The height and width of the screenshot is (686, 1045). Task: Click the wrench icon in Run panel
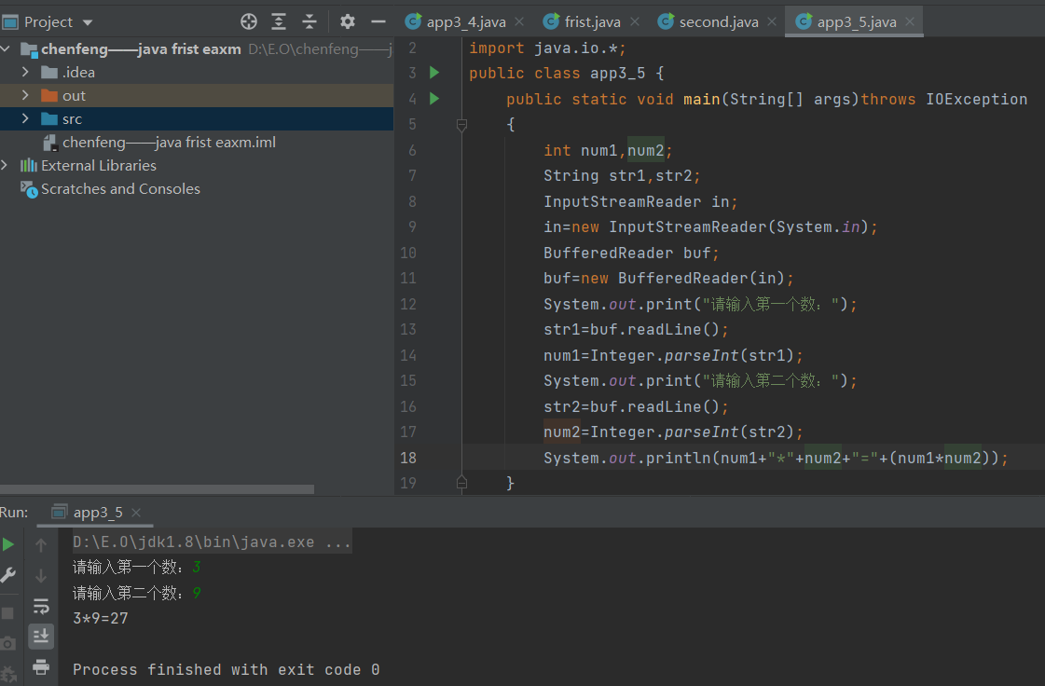click(x=8, y=575)
